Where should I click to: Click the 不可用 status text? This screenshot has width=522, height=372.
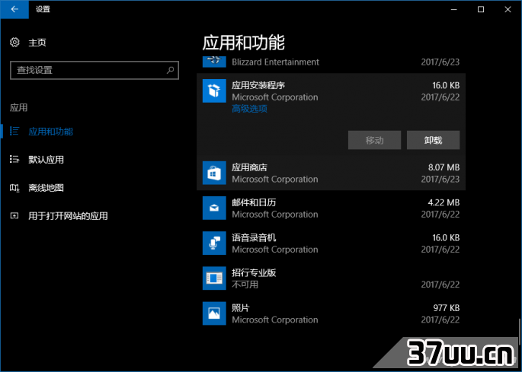click(245, 285)
